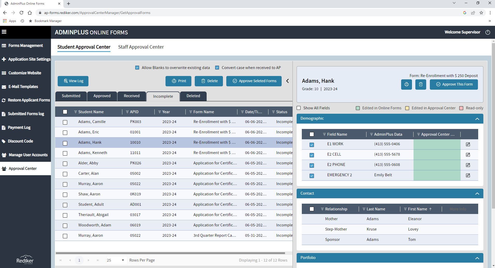Viewport: 495px width, 268px height.
Task: Open Payment Log in sidebar
Action: click(25, 127)
